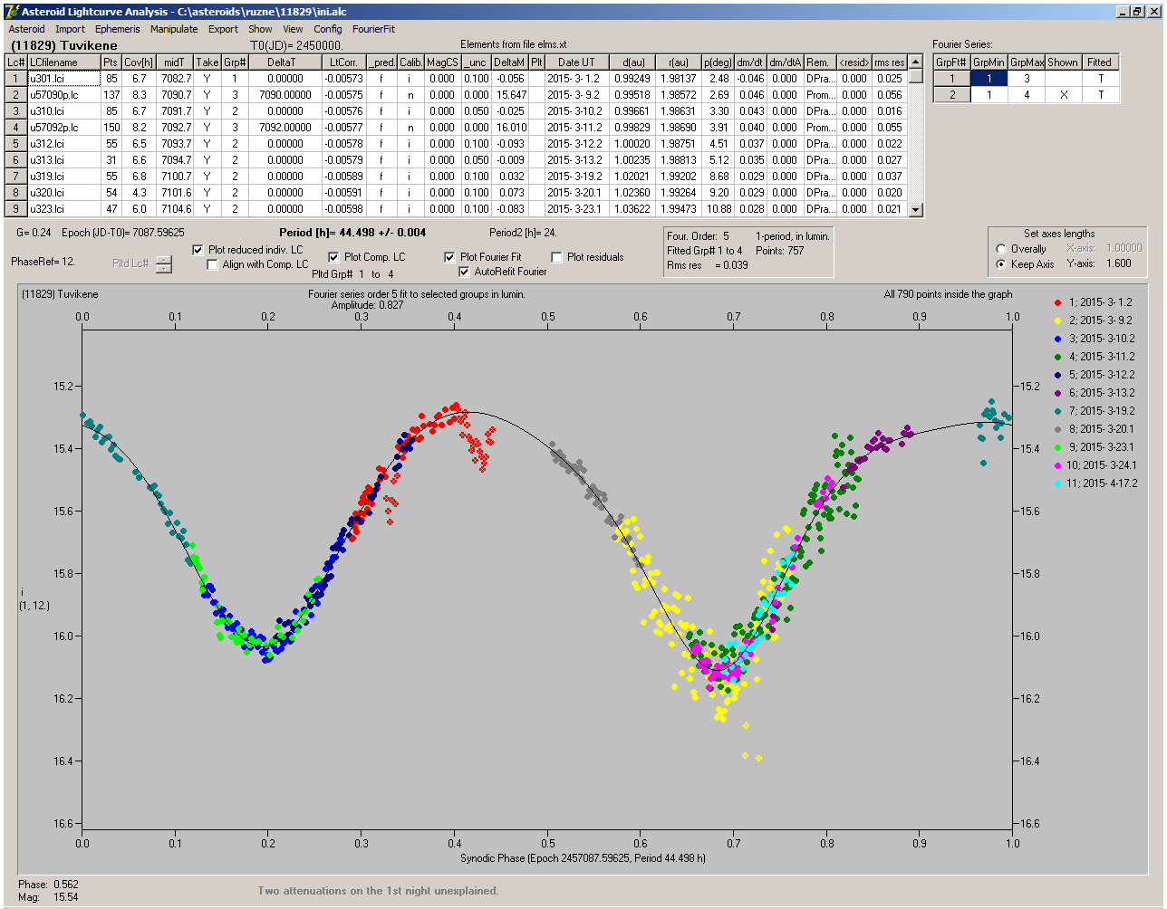This screenshot has width=1167, height=909.
Task: Click date 2015- 3-23.1 in row 9
Action: coord(576,209)
